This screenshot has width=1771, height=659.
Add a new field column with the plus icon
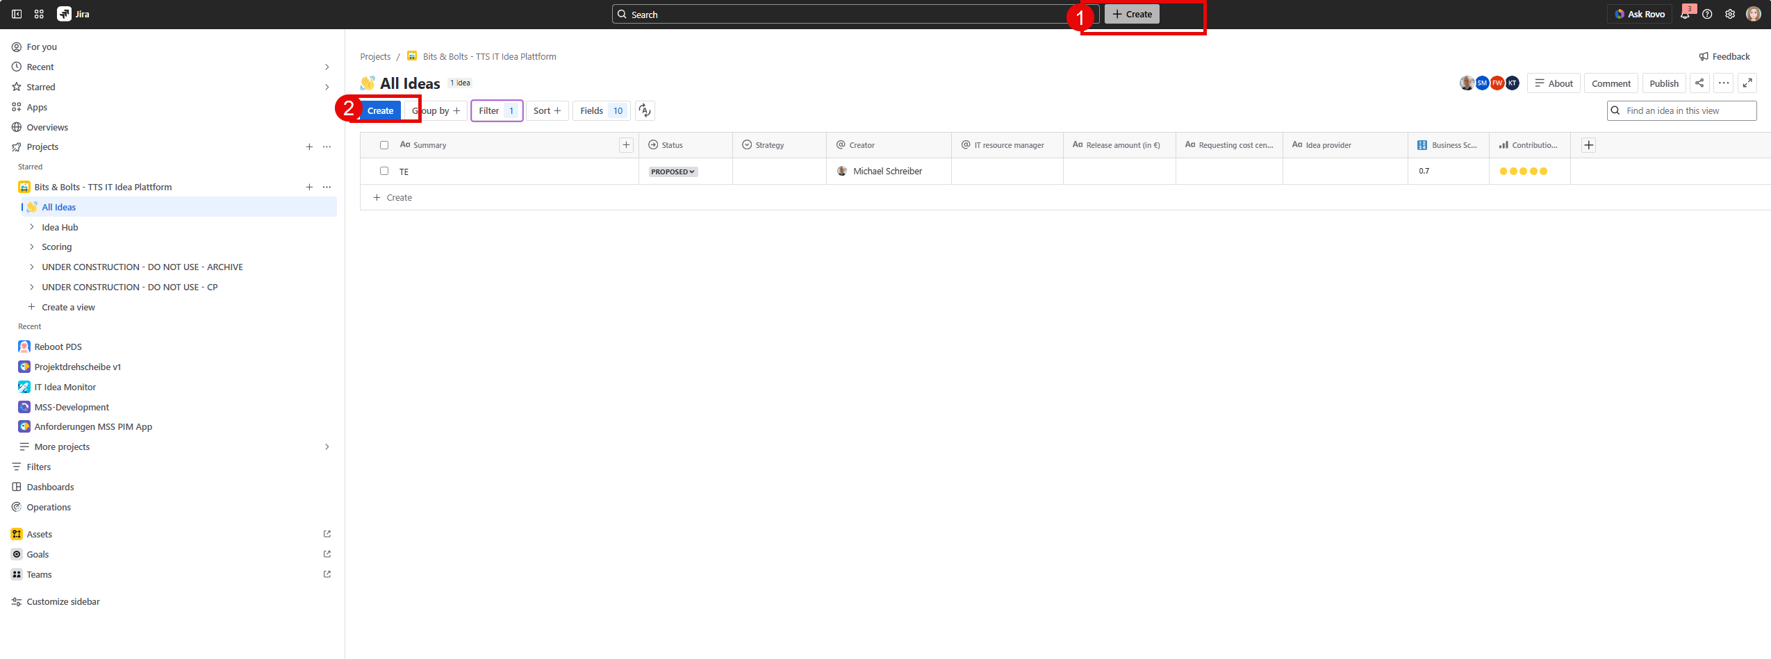(x=1589, y=145)
